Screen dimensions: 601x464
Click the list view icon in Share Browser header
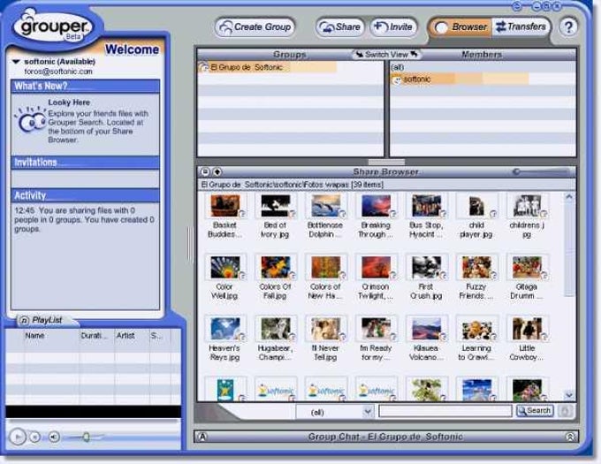[205, 171]
